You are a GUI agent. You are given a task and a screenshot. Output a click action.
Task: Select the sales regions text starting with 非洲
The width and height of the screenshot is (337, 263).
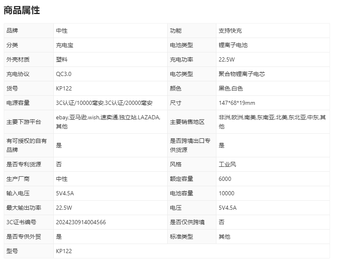tap(272, 122)
